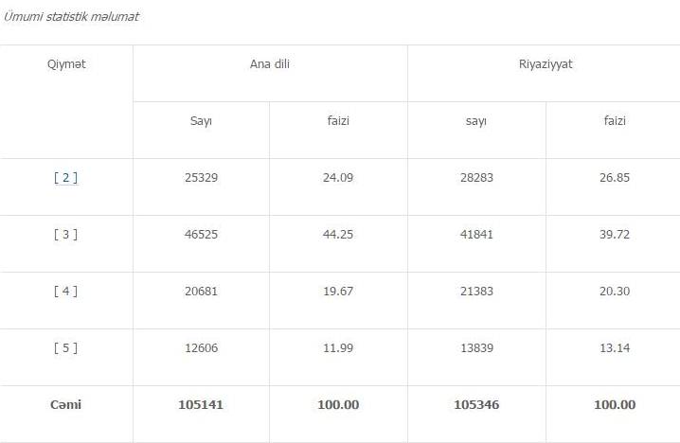Select the total cell 105141
The image size is (680, 443).
(x=201, y=405)
